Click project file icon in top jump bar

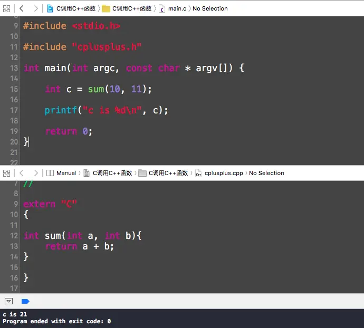tap(50, 9)
